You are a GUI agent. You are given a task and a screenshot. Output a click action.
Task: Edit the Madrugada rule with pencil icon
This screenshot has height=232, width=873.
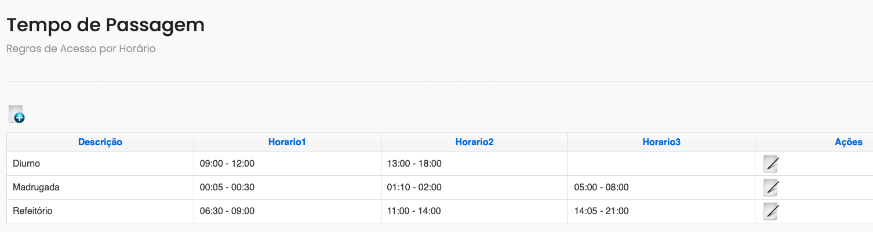click(771, 187)
